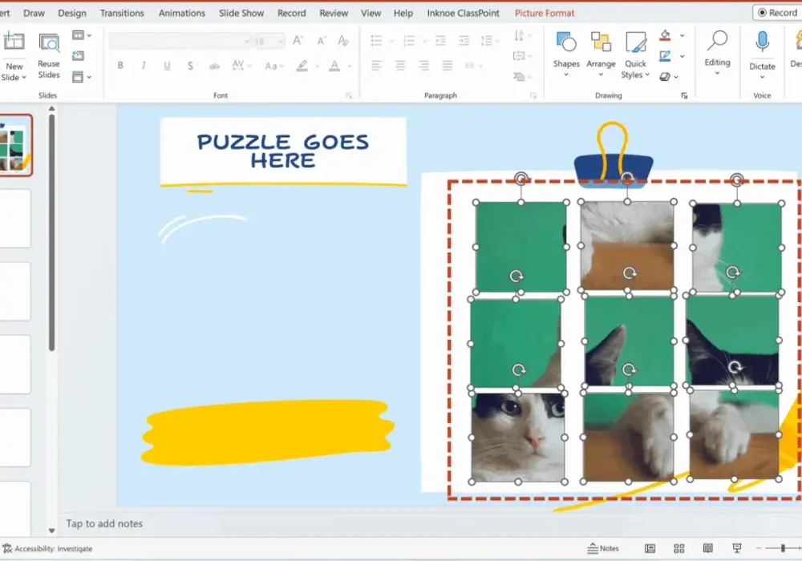The image size is (802, 561).
Task: Start Slide Show from status bar
Action: tap(737, 548)
